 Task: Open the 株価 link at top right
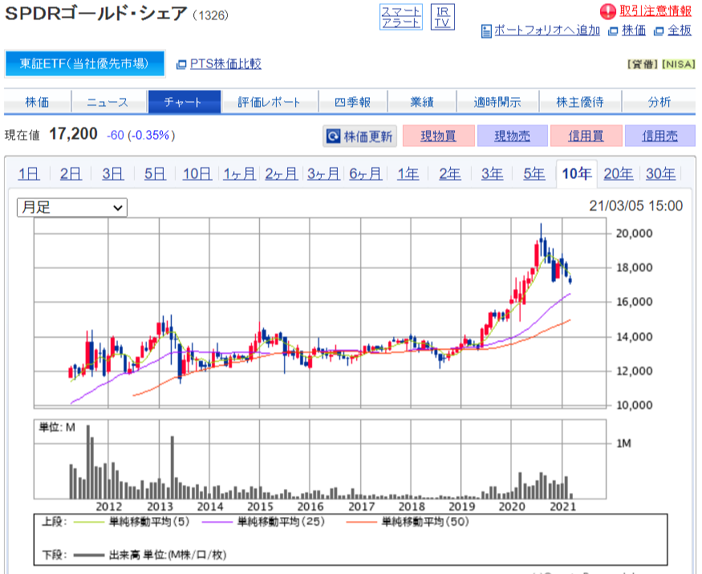(634, 31)
